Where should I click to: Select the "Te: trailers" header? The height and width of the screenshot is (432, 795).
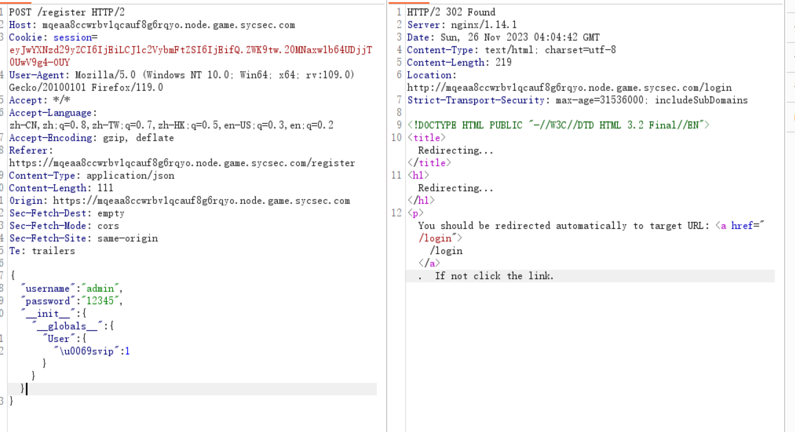click(42, 251)
